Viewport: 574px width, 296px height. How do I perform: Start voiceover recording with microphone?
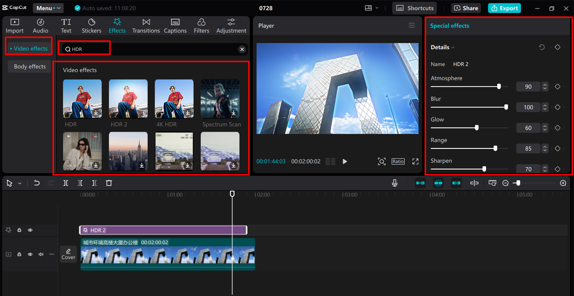tap(395, 183)
